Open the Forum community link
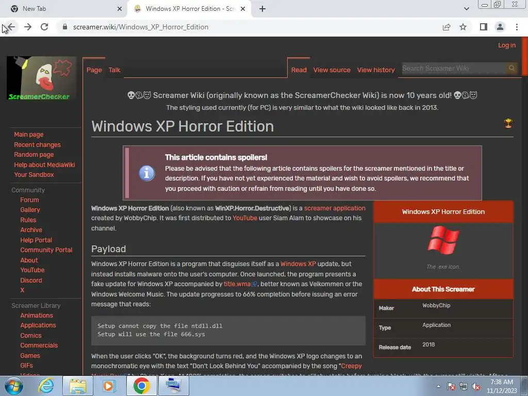The width and height of the screenshot is (528, 396). (29, 200)
